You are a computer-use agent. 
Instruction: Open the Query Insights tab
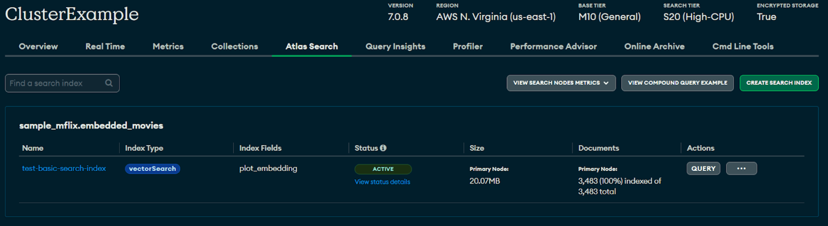pos(395,46)
